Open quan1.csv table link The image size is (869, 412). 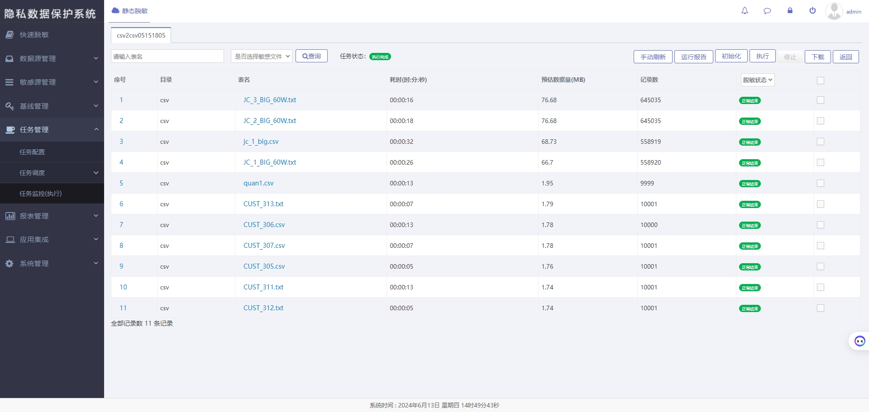click(258, 183)
